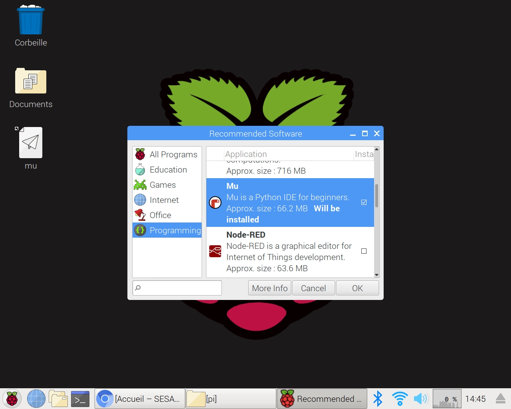Click the 'Approx. size : 716 MB' text

coord(266,171)
